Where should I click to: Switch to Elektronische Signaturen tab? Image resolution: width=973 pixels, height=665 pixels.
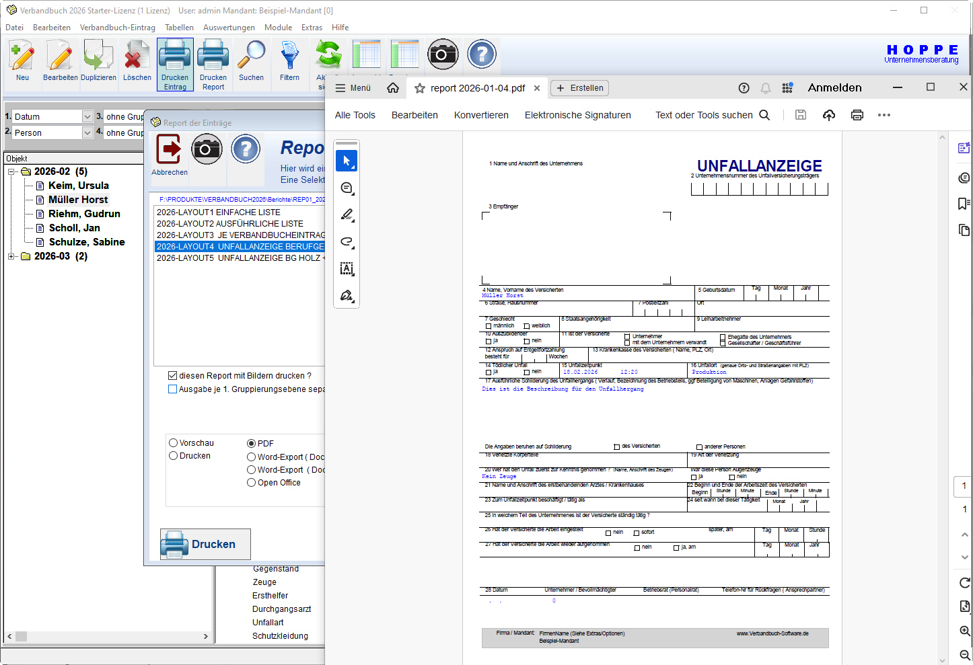tap(577, 115)
